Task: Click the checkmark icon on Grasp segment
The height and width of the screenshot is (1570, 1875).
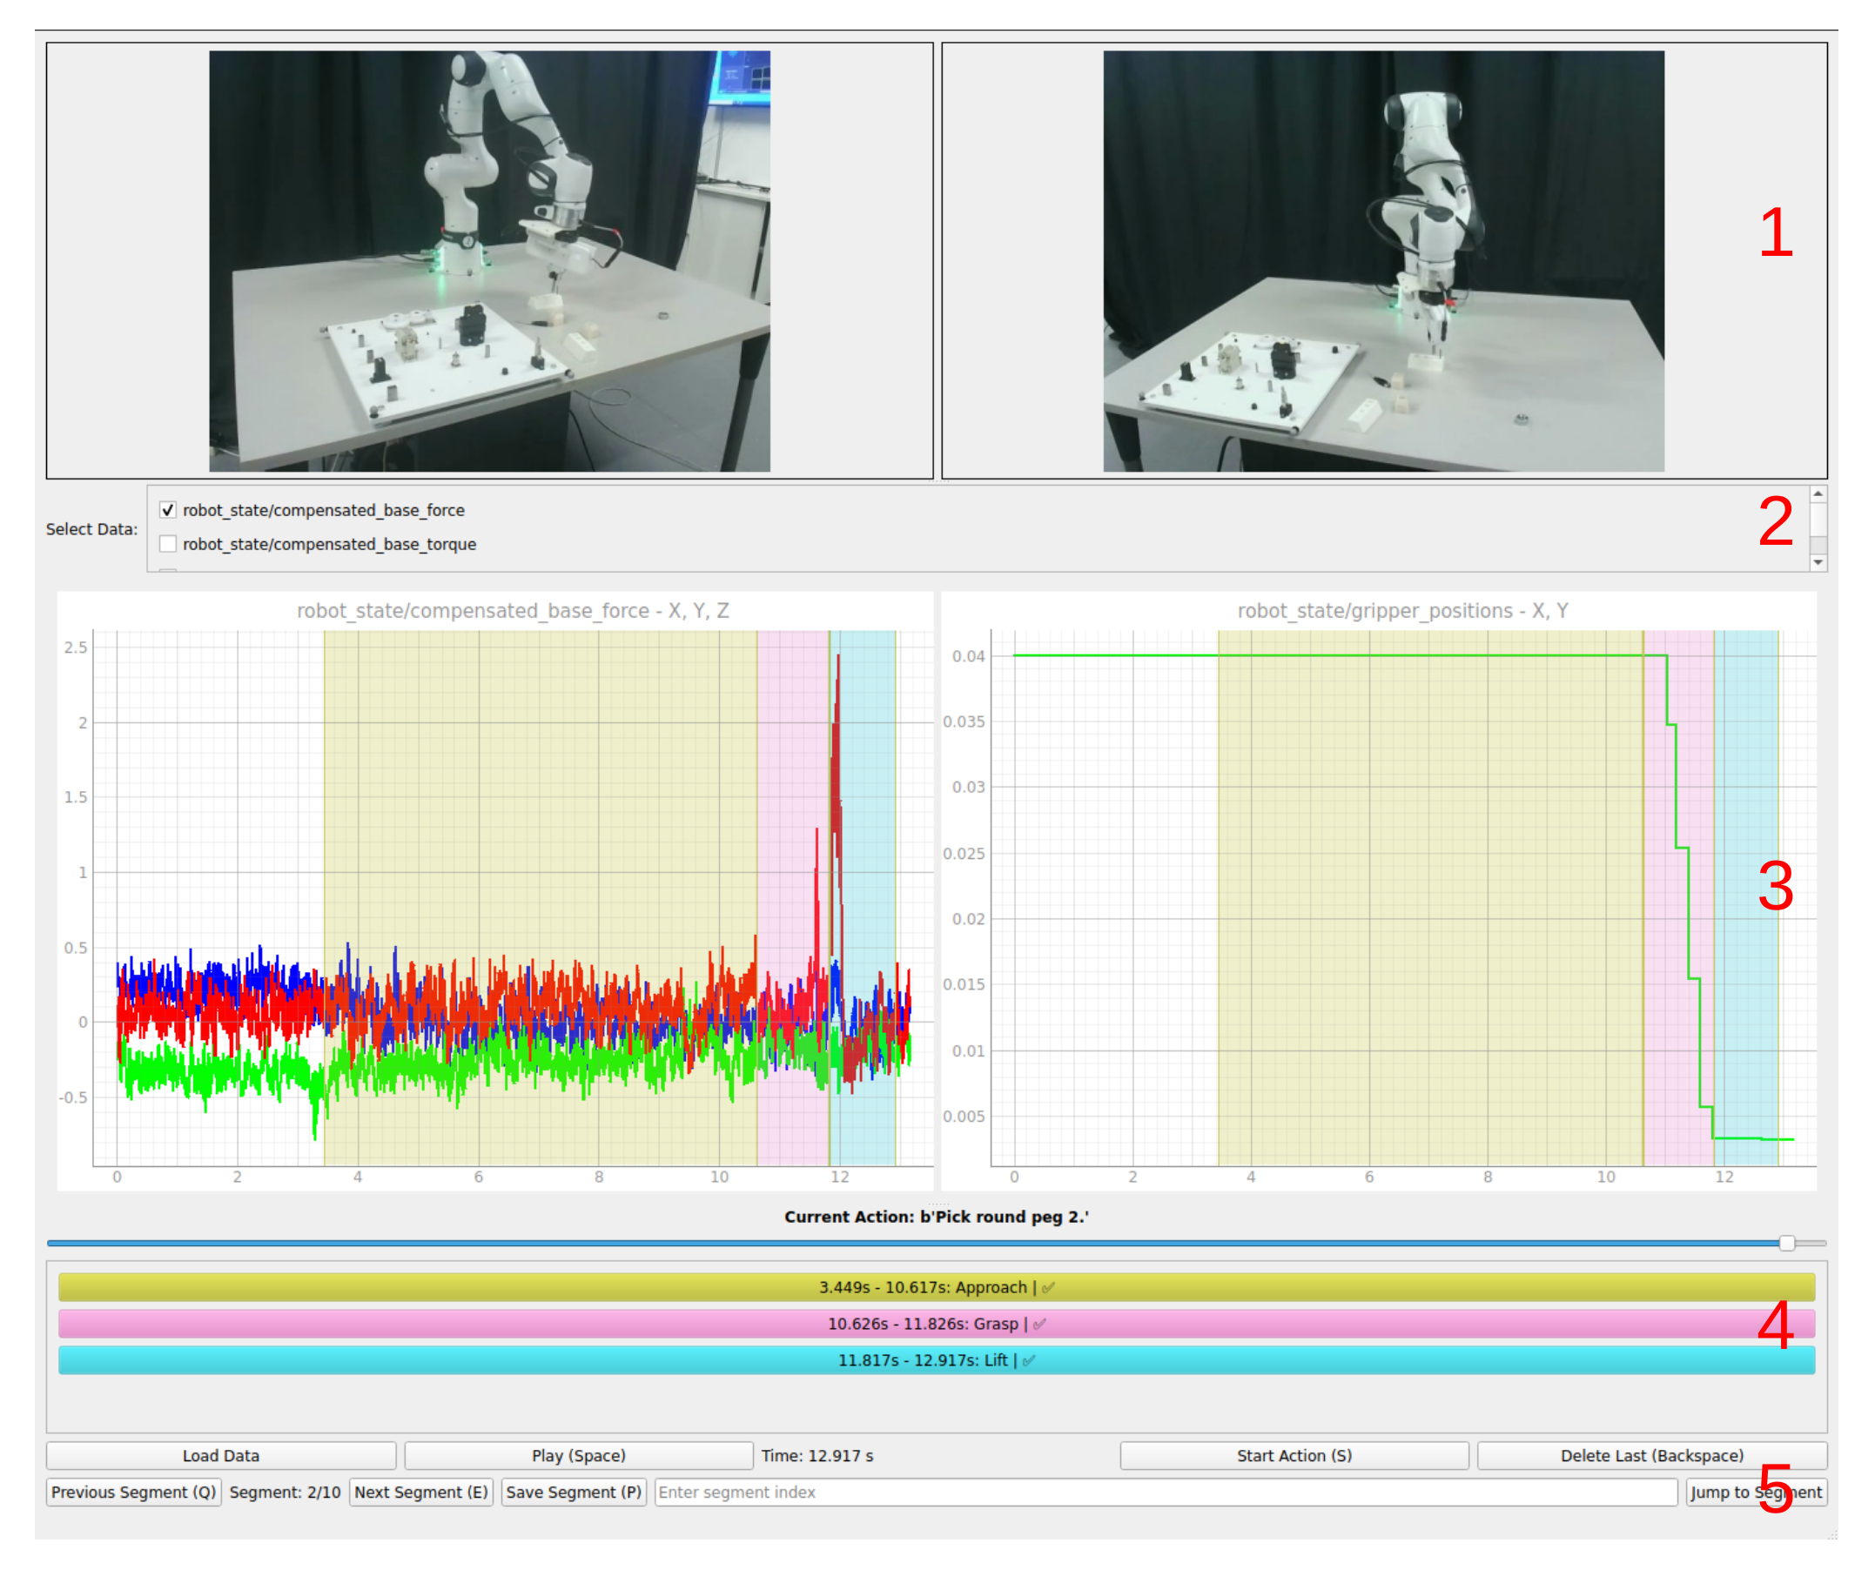Action: point(1039,1325)
